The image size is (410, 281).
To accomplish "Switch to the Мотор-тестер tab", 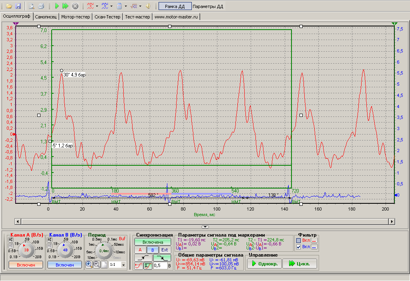I will point(76,17).
